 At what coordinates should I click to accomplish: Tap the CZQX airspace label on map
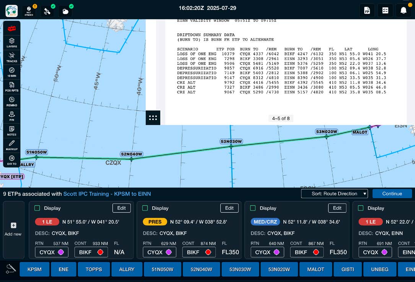pyautogui.click(x=113, y=163)
